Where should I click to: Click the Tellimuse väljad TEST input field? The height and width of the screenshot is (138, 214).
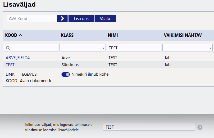pyautogui.click(x=149, y=127)
